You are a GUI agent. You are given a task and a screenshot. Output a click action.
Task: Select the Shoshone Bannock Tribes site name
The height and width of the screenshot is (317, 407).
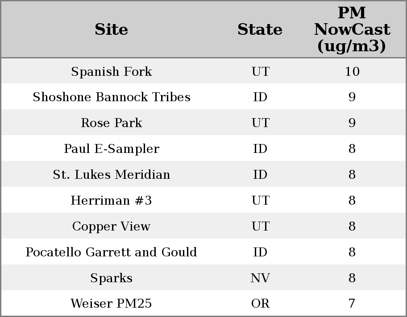112,97
